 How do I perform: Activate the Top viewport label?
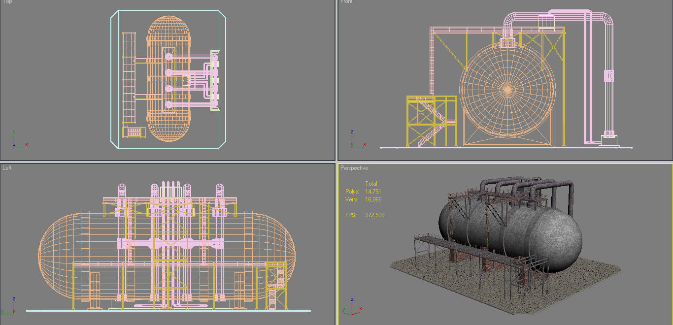click(6, 2)
